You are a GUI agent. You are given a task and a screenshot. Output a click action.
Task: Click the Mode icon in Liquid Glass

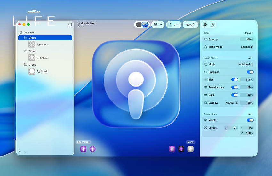click(x=205, y=64)
